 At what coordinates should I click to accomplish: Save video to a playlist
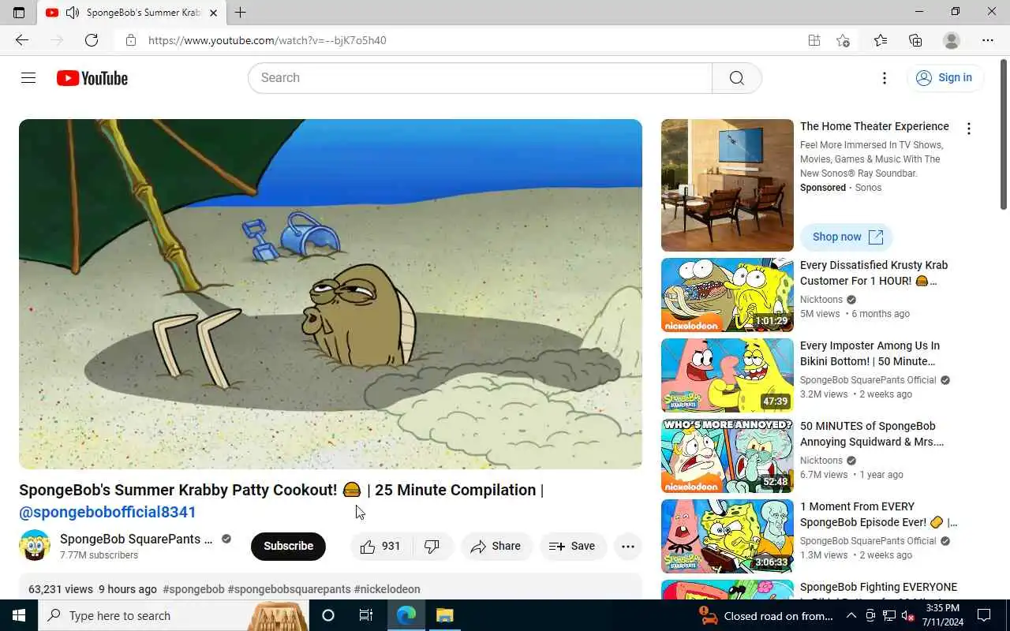point(573,546)
